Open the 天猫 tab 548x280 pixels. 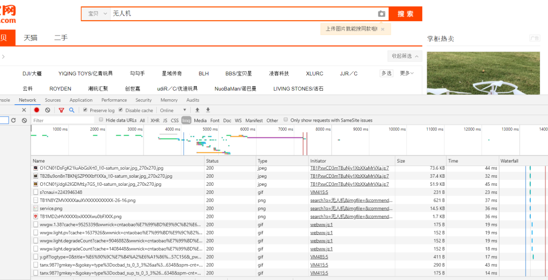tap(30, 37)
